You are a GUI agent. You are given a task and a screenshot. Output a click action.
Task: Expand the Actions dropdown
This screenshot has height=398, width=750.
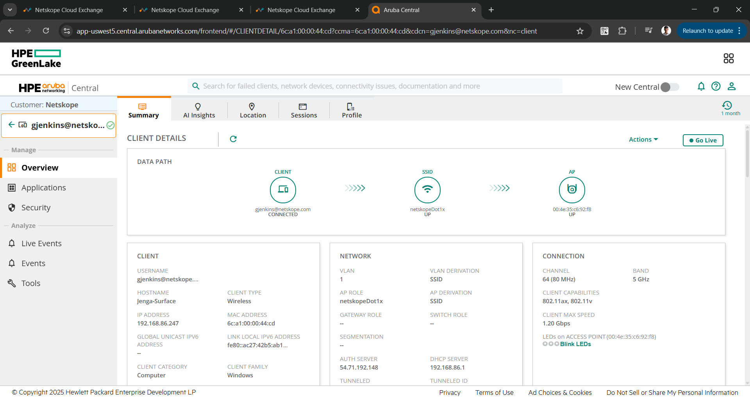(643, 139)
